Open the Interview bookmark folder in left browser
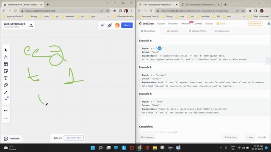271x152 pixels. pos(68,16)
